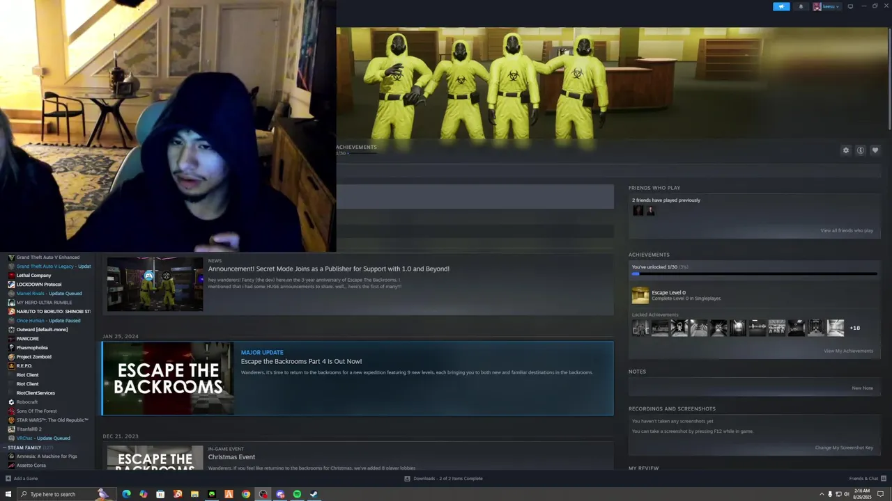Click the Escape Level 0 achievement icon
Image resolution: width=892 pixels, height=501 pixels.
[x=640, y=296]
